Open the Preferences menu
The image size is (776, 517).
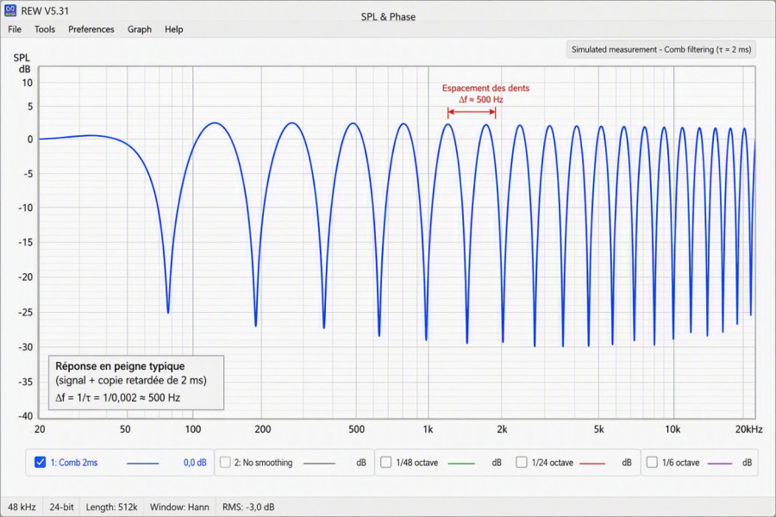[x=91, y=29]
